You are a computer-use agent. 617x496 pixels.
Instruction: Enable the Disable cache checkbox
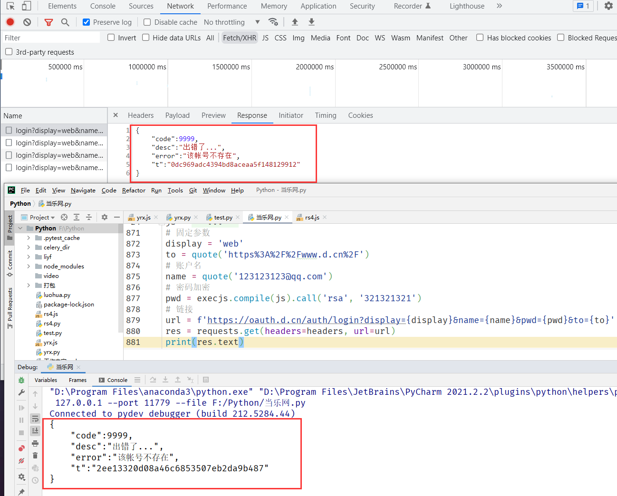coord(147,22)
